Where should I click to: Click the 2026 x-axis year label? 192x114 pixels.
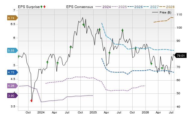click(x=145, y=112)
